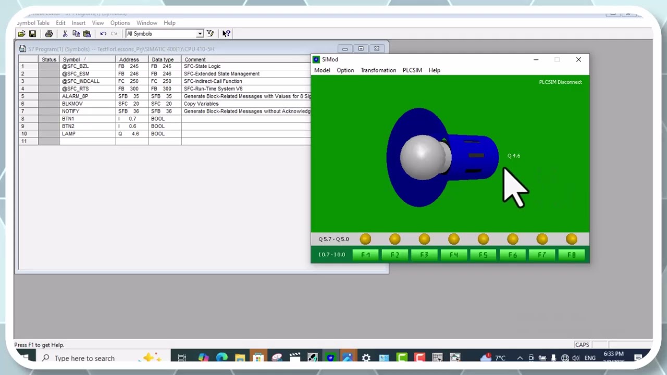Click the 'Copy Variables' comment cell
Viewport: 667px width, 375px height.
[246, 104]
